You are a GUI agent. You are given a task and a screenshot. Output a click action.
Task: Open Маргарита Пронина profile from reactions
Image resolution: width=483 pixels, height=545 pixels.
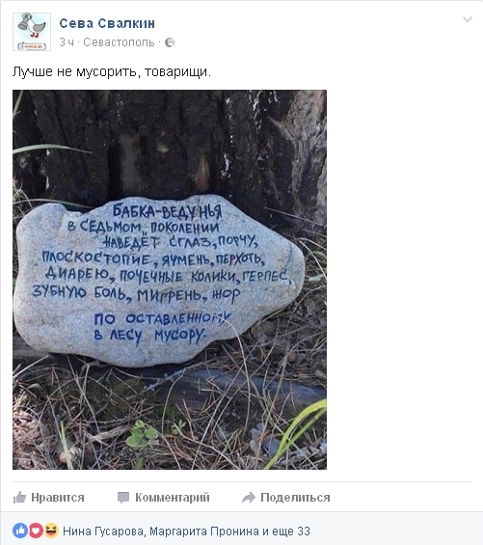204,531
